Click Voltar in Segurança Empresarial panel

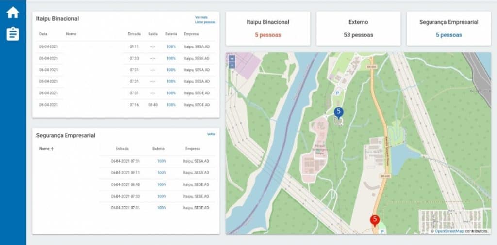[211, 134]
